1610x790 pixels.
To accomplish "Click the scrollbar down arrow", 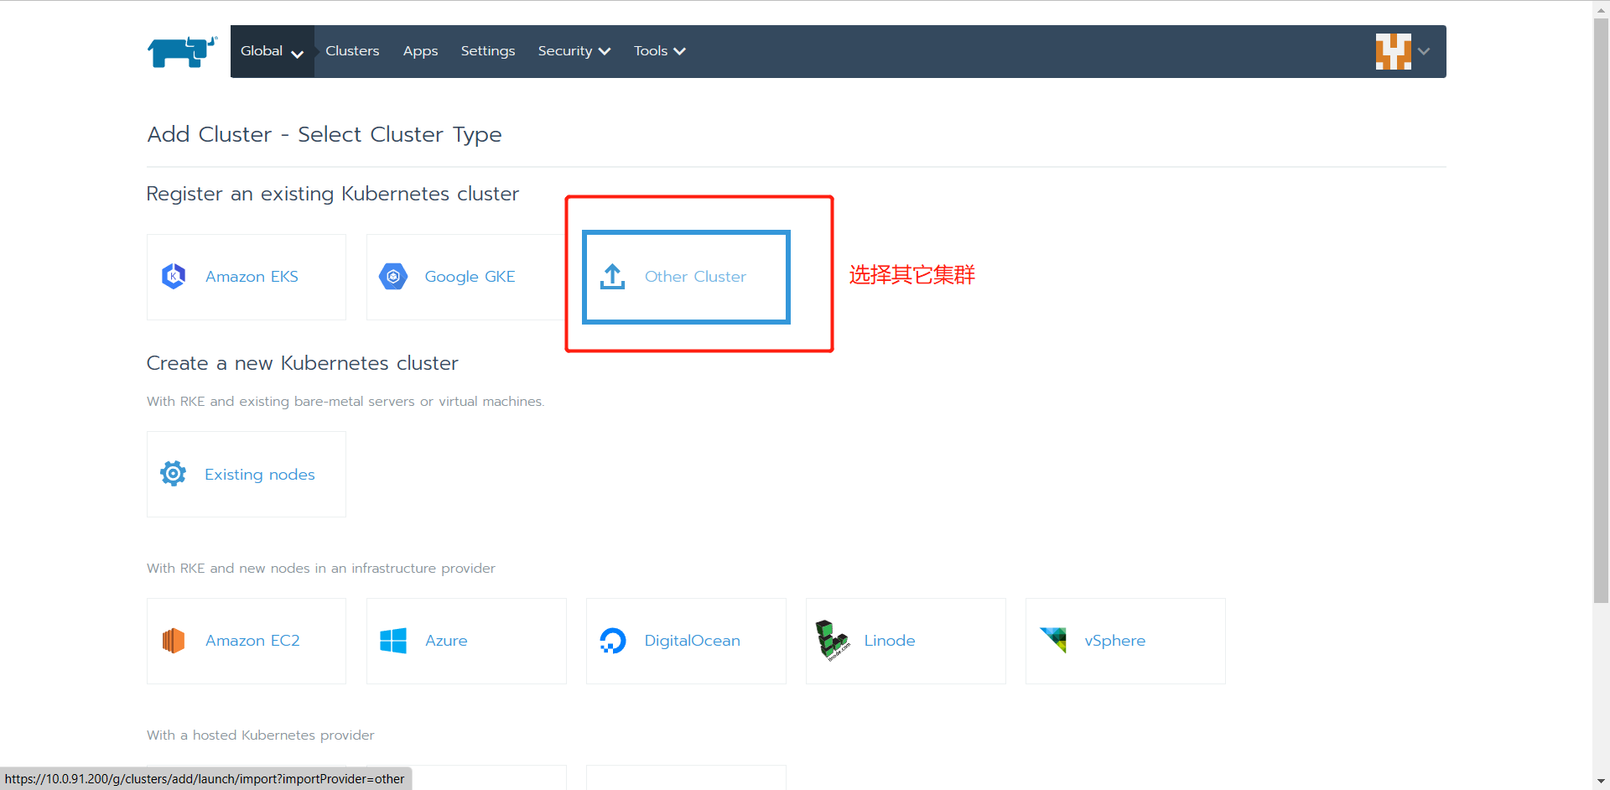I will pos(1600,782).
